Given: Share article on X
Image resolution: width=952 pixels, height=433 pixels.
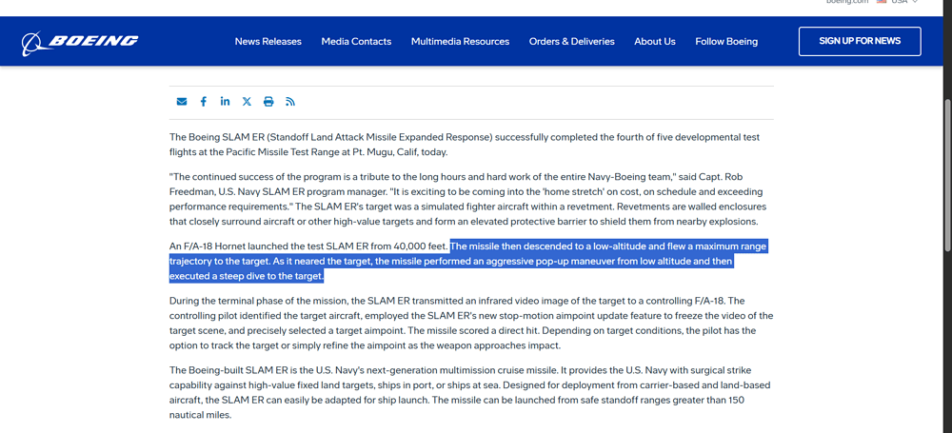Looking at the screenshot, I should [247, 102].
